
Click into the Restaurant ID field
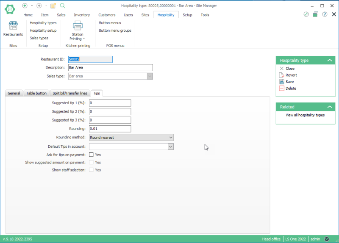click(x=90, y=59)
